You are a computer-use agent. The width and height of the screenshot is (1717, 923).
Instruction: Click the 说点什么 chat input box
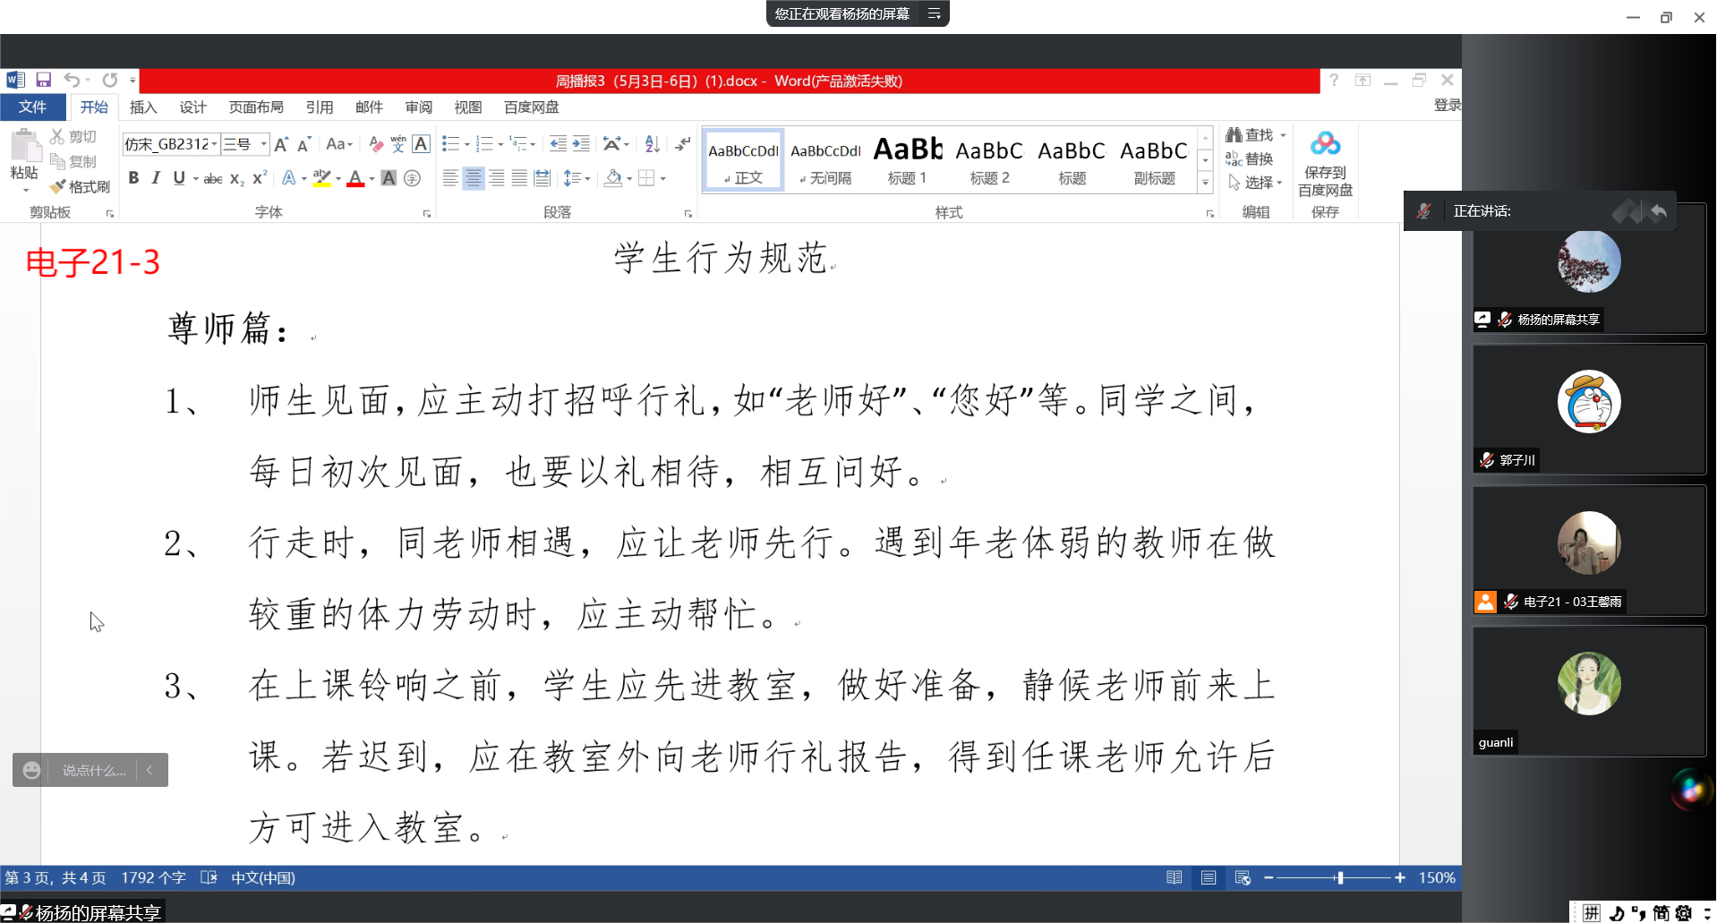93,771
